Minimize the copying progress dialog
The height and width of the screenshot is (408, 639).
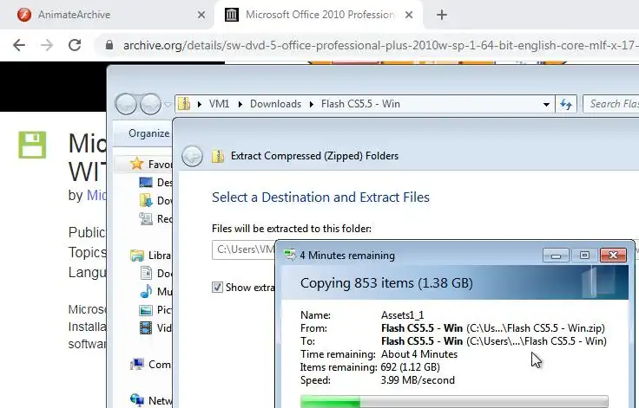[556, 255]
